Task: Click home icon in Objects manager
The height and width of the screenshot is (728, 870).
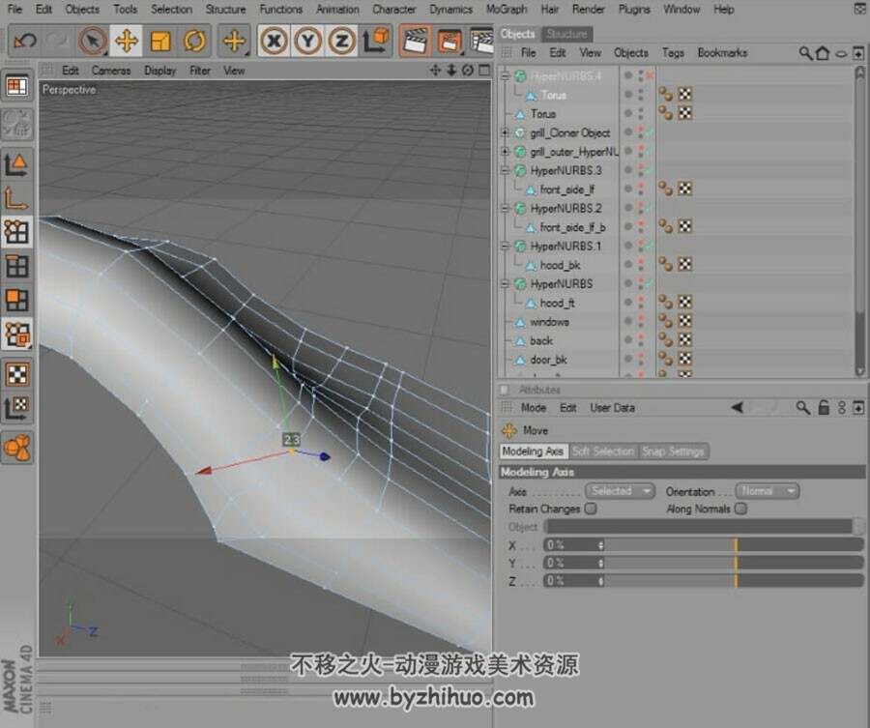Action: [823, 53]
